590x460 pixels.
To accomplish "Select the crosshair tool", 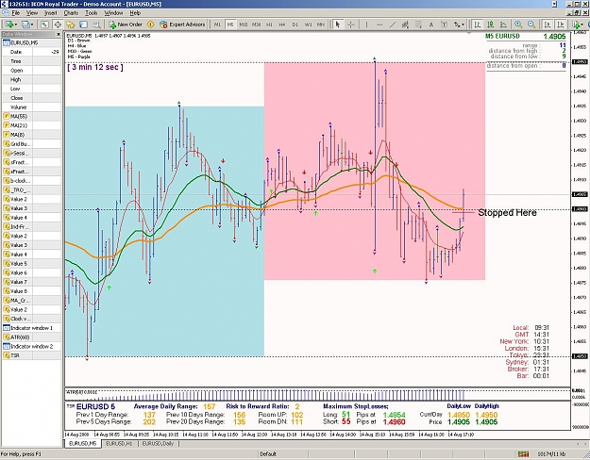I will pyautogui.click(x=350, y=25).
